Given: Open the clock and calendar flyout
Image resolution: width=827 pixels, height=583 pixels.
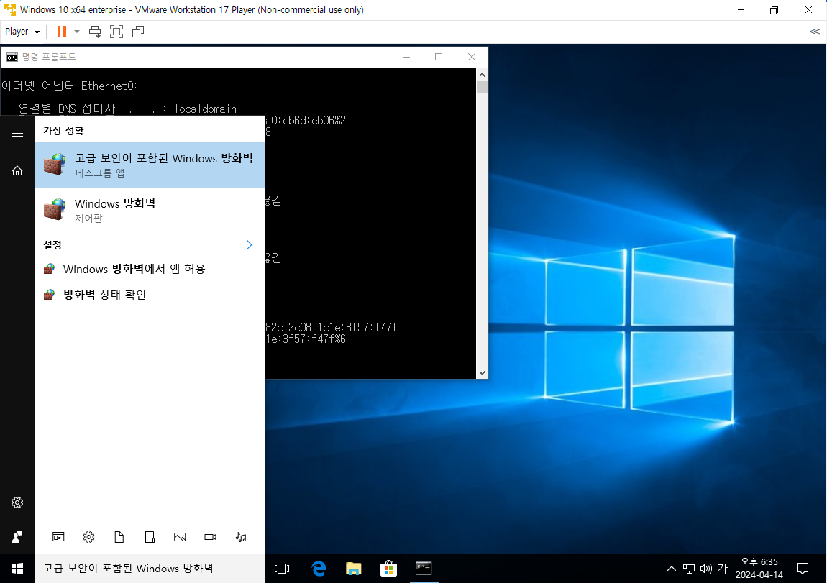Looking at the screenshot, I should click(x=759, y=568).
